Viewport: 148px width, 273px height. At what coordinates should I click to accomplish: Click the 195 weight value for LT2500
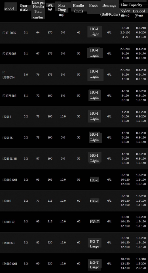point(50,117)
